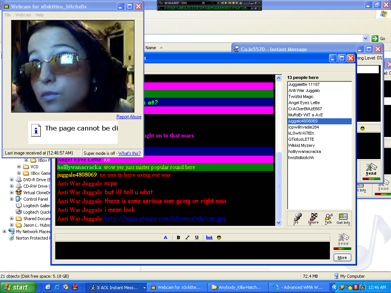This screenshot has height=293, width=391.
Task: Toggle italic text formatting
Action: pyautogui.click(x=187, y=237)
